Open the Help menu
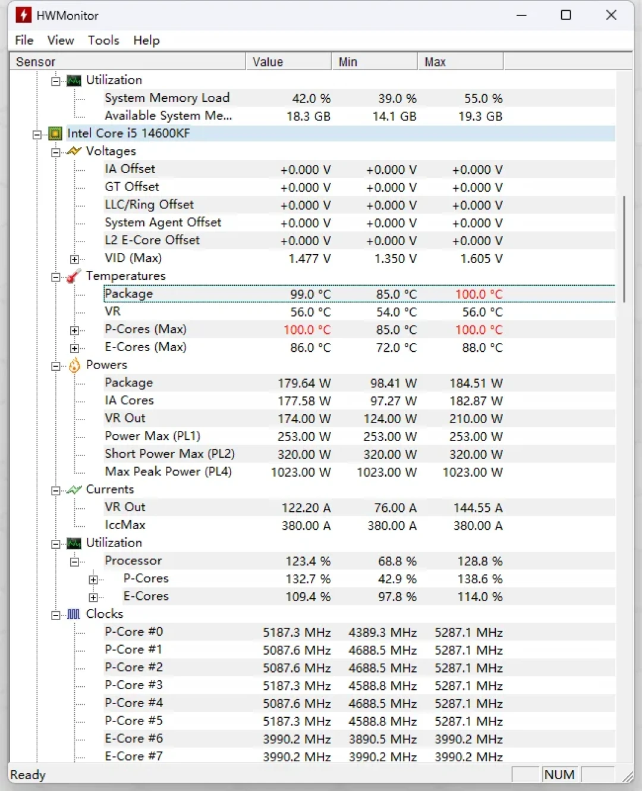Viewport: 642px width, 791px height. [x=146, y=40]
